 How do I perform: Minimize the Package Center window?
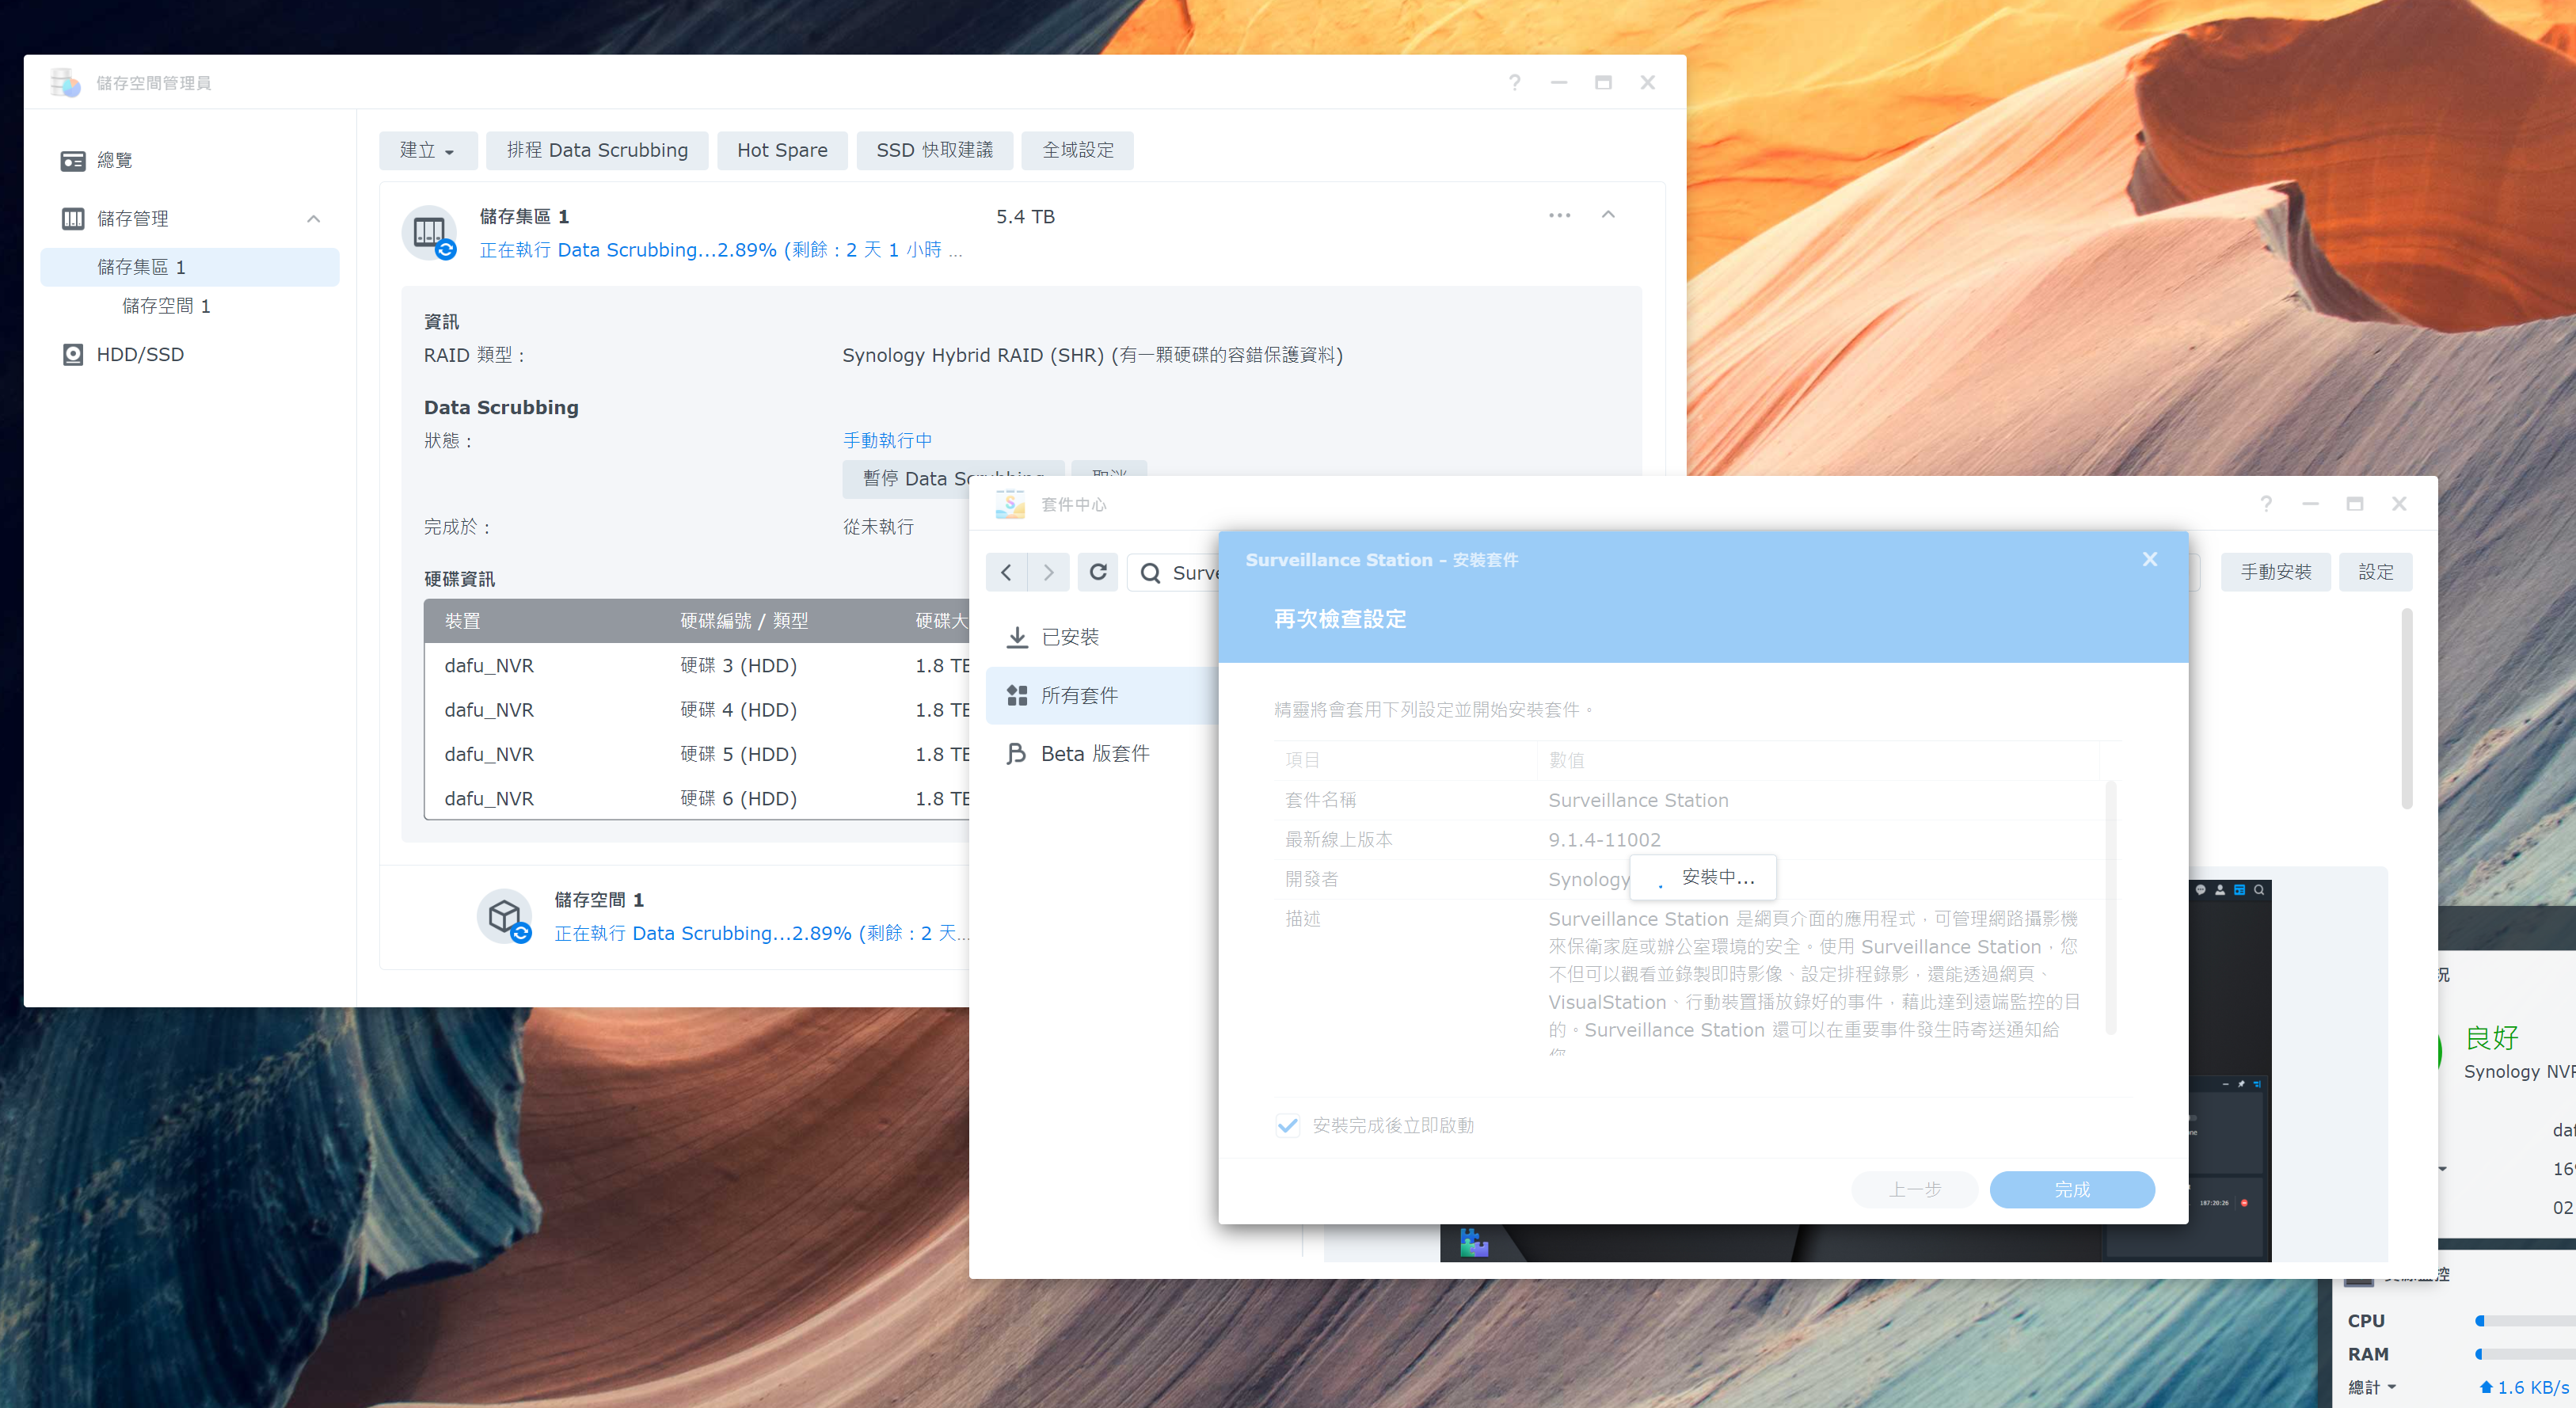click(2310, 504)
